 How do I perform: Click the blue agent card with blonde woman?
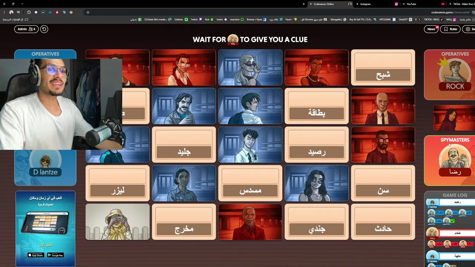(x=250, y=67)
